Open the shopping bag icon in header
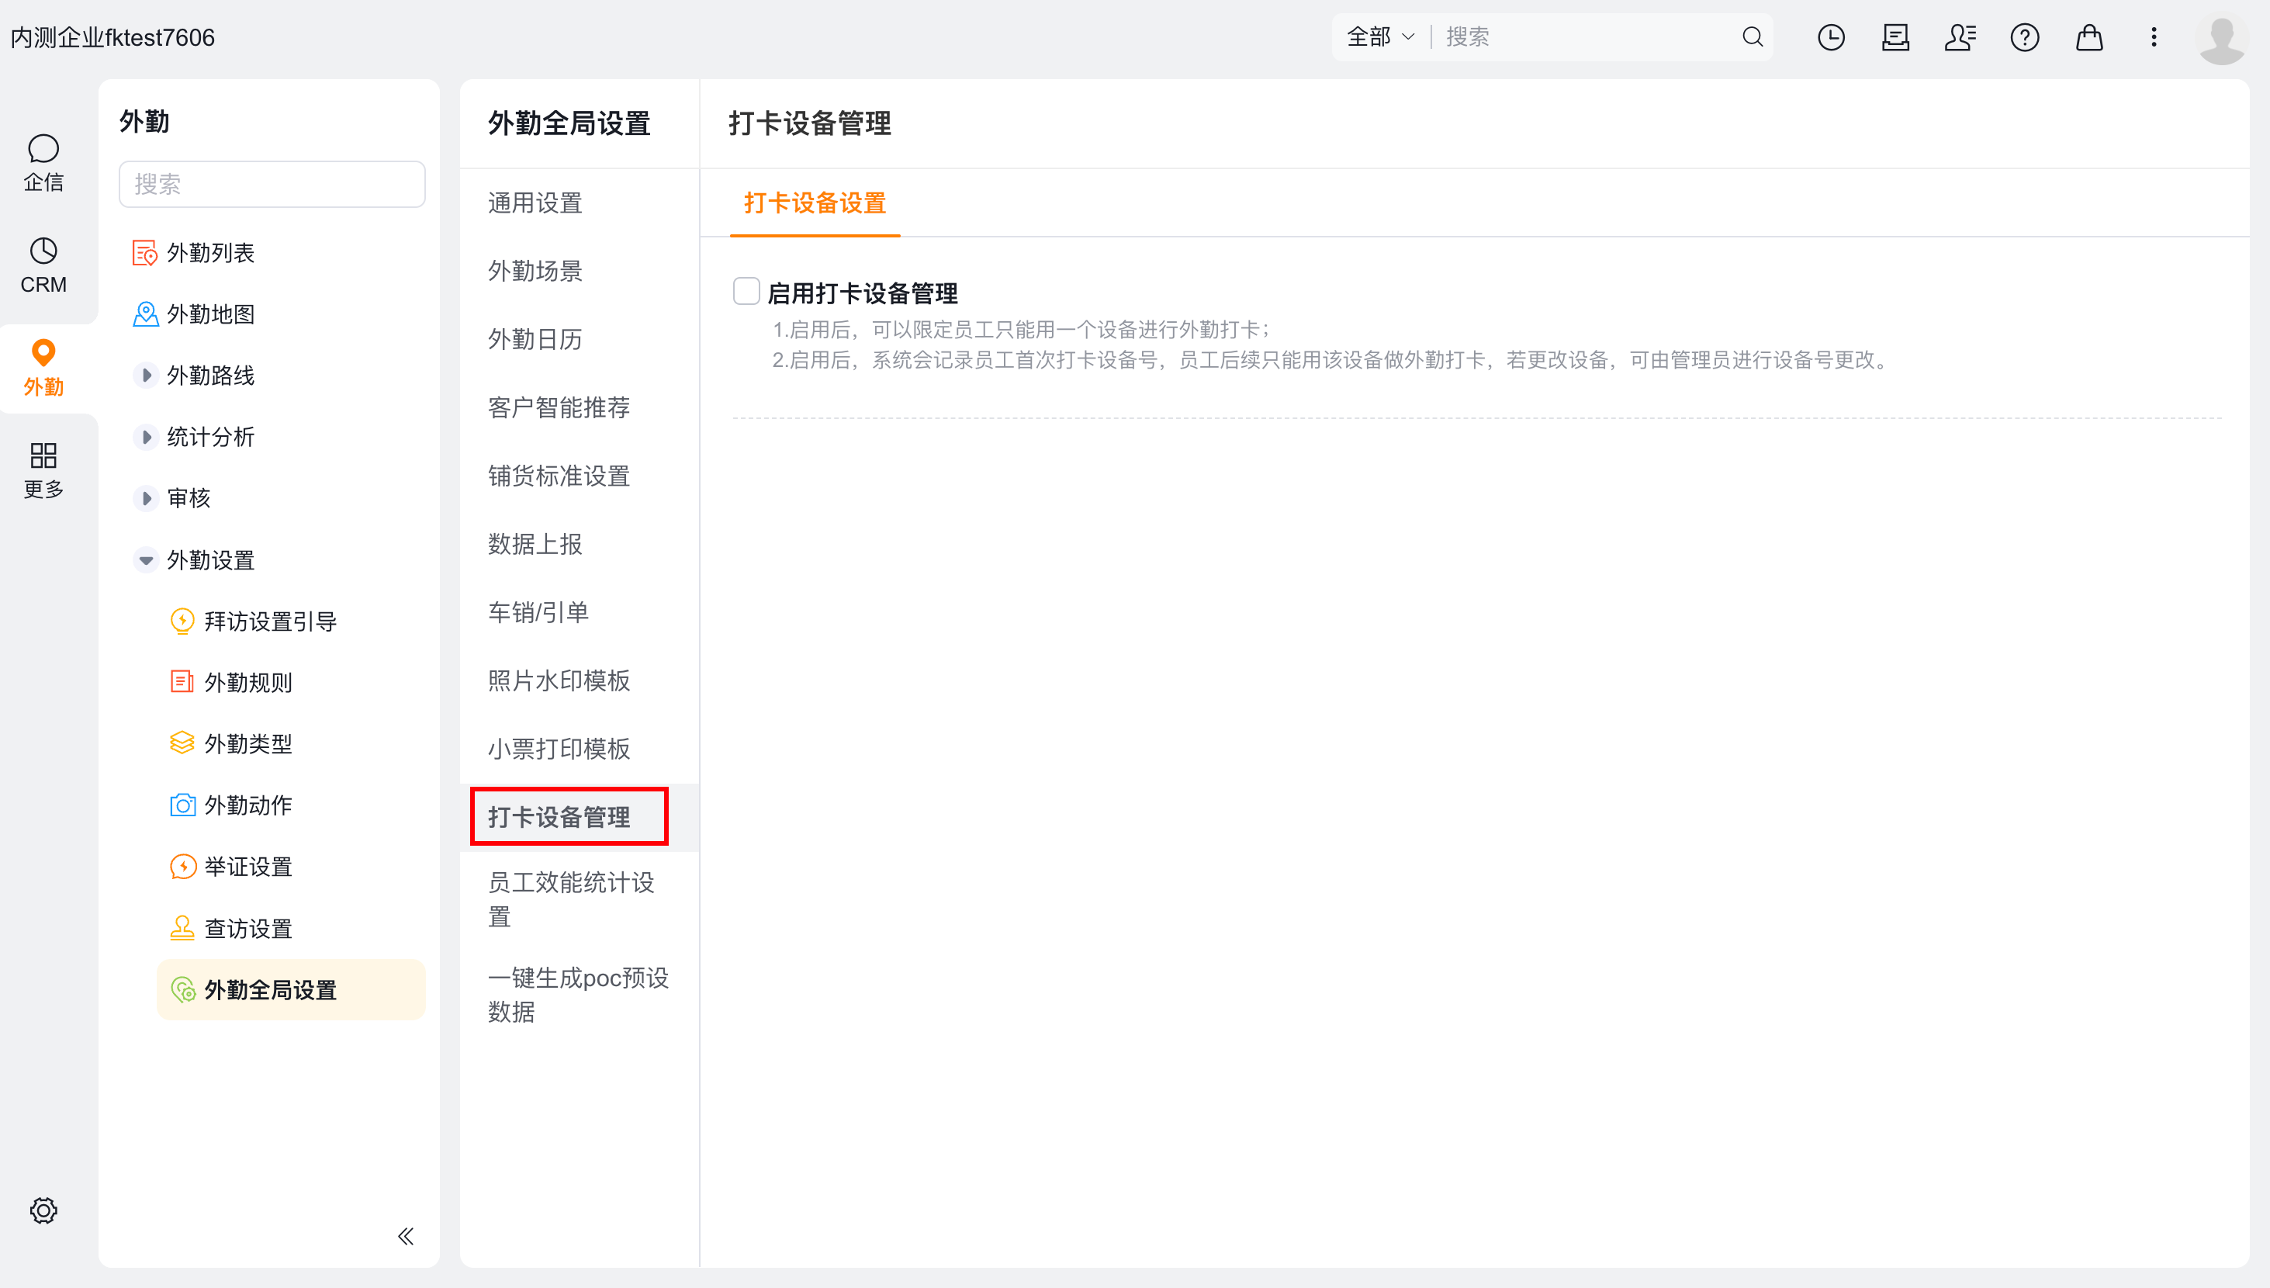This screenshot has width=2270, height=1288. pos(2088,37)
